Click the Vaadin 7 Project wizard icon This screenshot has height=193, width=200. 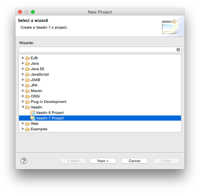tap(33, 118)
